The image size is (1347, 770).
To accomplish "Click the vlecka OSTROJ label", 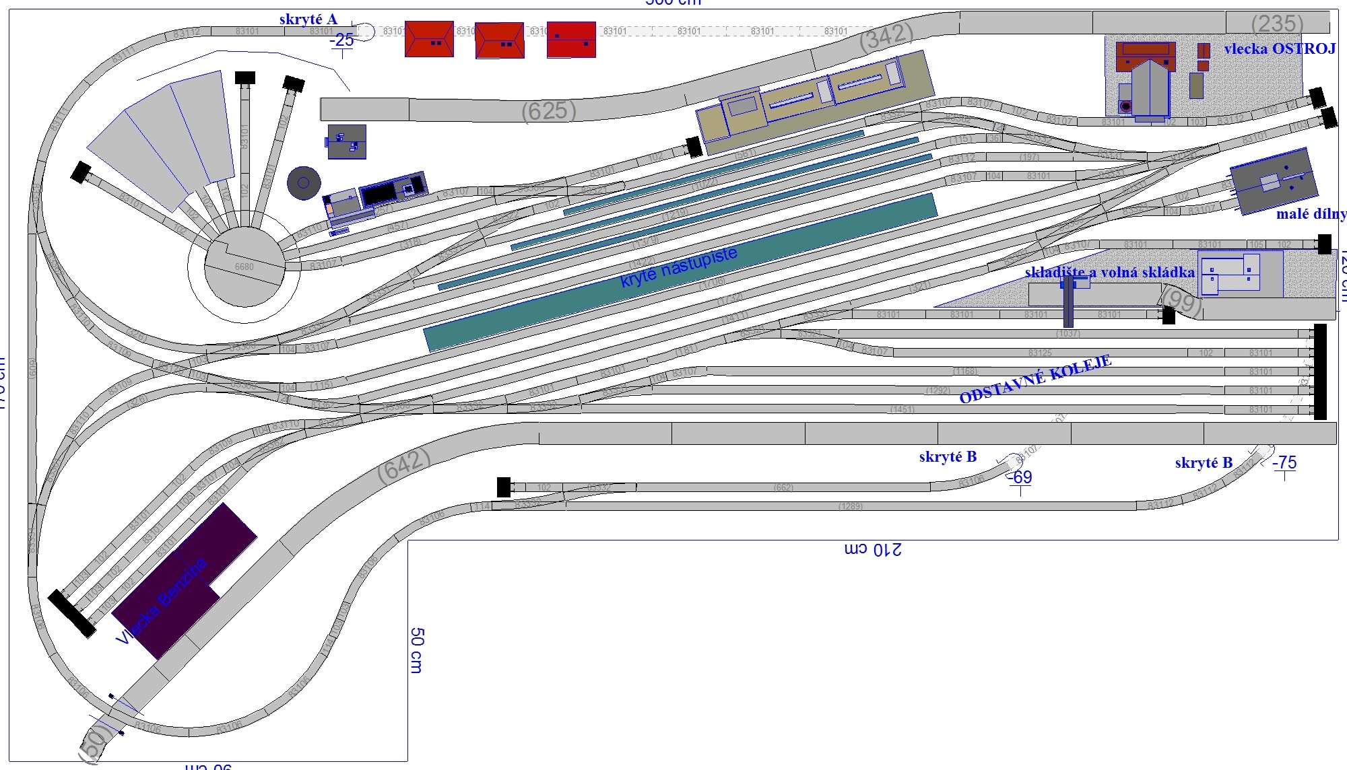I will coord(1279,48).
